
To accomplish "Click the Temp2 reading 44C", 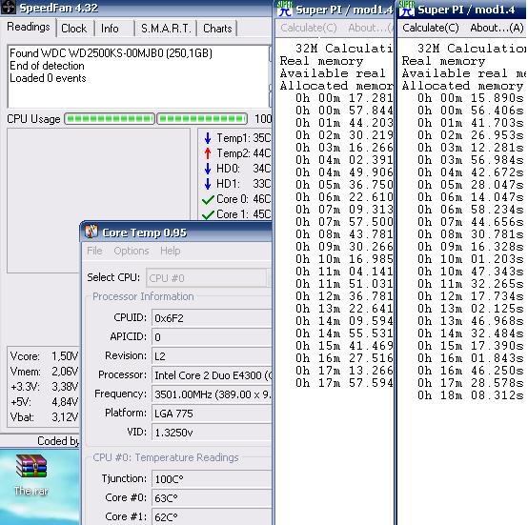I will click(x=262, y=153).
